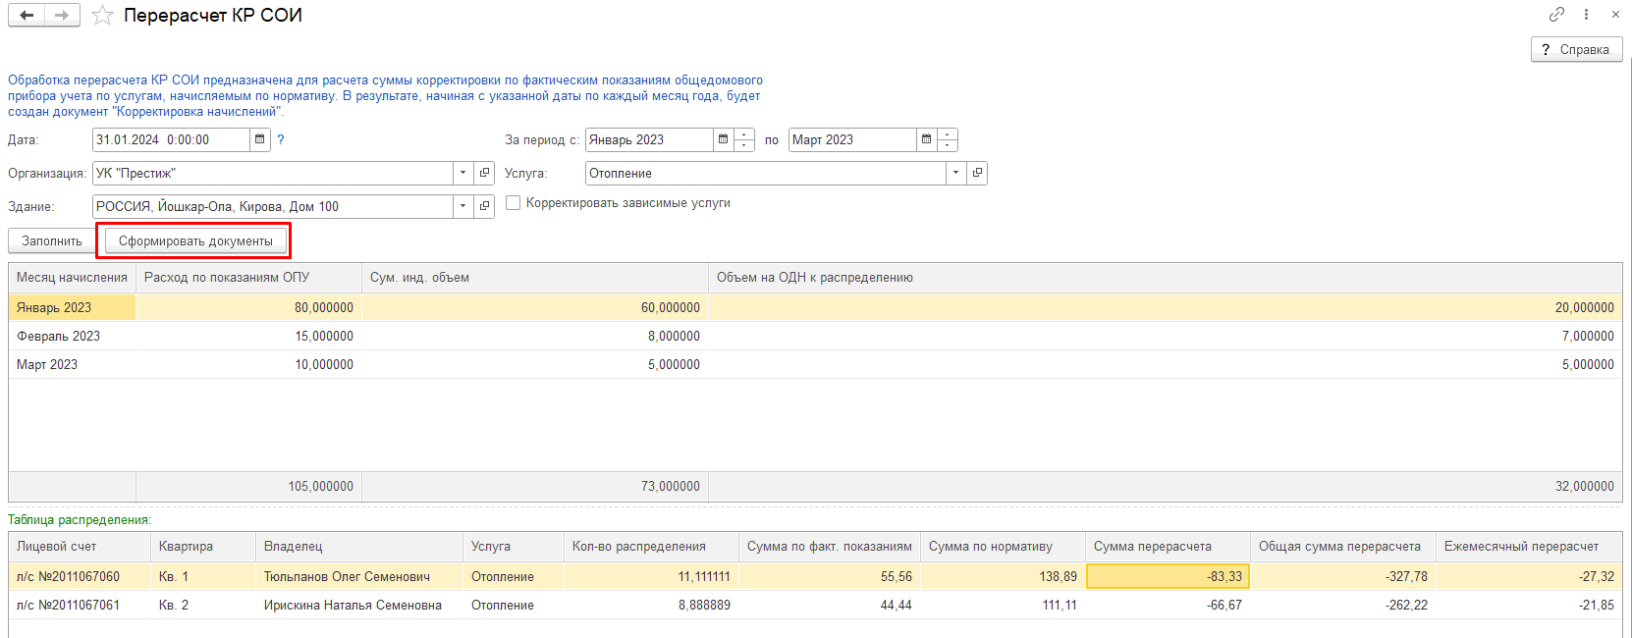The width and height of the screenshot is (1632, 638).
Task: Open Справка help button
Action: [x=1576, y=50]
